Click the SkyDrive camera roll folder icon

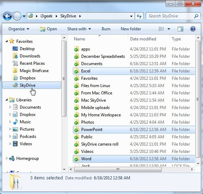click(x=76, y=144)
